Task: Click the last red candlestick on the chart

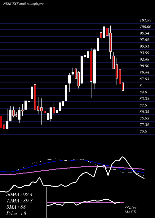Action: pos(123,87)
